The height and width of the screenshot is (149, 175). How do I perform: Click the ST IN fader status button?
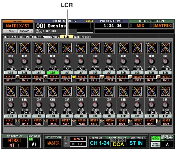point(136,143)
